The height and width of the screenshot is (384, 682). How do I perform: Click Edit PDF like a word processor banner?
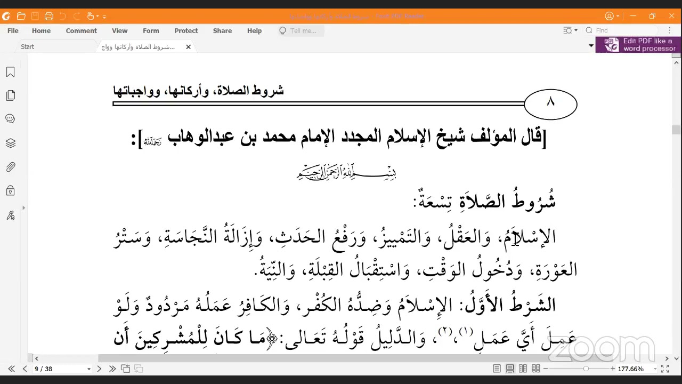tap(638, 45)
